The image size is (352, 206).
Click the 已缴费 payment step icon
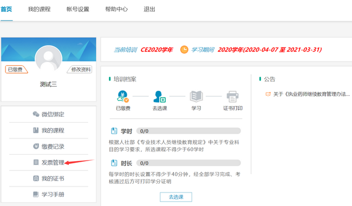123,96
